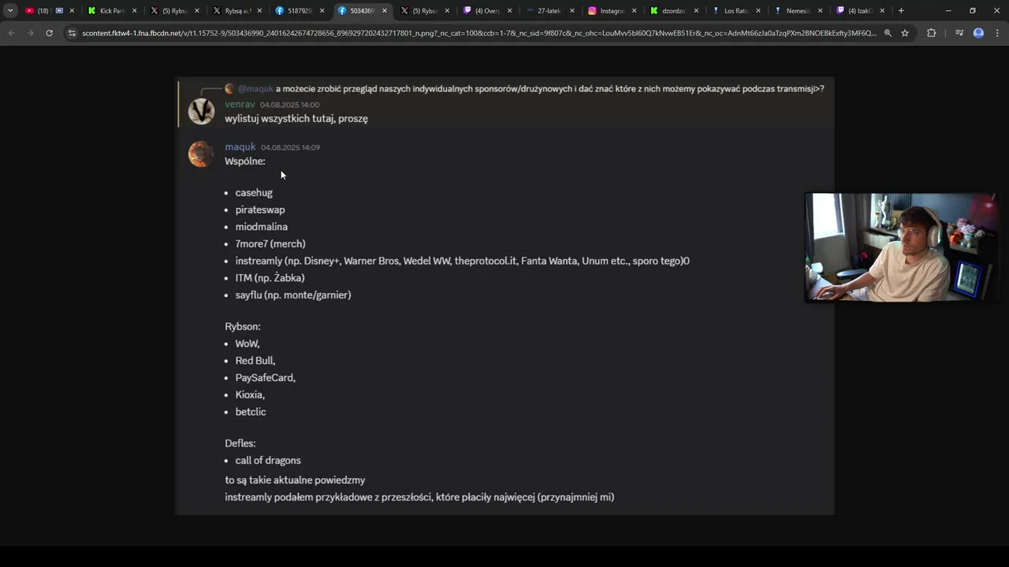
Task: Close the Twitch (4) IzakO tab
Action: (x=882, y=11)
